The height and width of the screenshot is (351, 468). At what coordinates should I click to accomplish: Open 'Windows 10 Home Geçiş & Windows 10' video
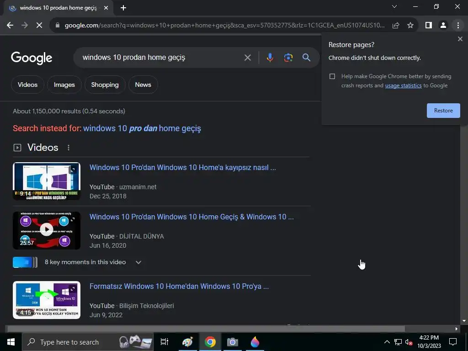191,217
